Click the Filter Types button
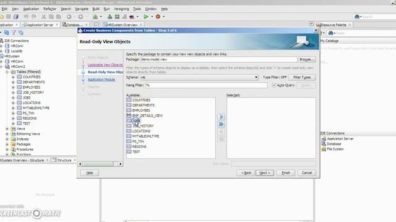Viewport: 396px width, 222px height. point(302,77)
